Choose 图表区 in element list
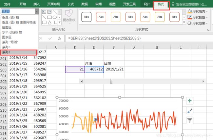This screenshot has width=213, height=140. tap(19, 37)
